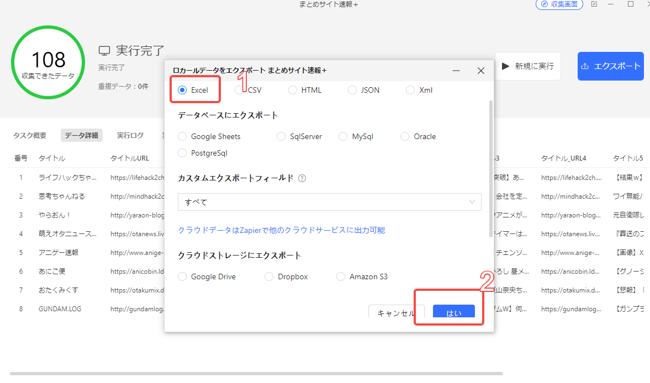650x383 pixels.
Task: Select the Excel export format
Action: 183,90
